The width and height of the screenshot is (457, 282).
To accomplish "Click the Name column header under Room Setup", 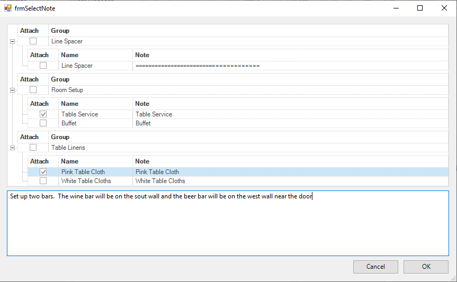I will [x=96, y=104].
